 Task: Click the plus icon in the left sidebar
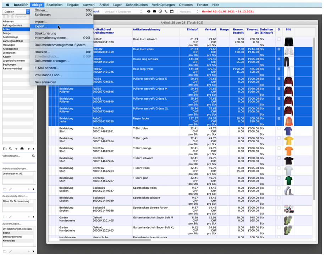[16, 149]
